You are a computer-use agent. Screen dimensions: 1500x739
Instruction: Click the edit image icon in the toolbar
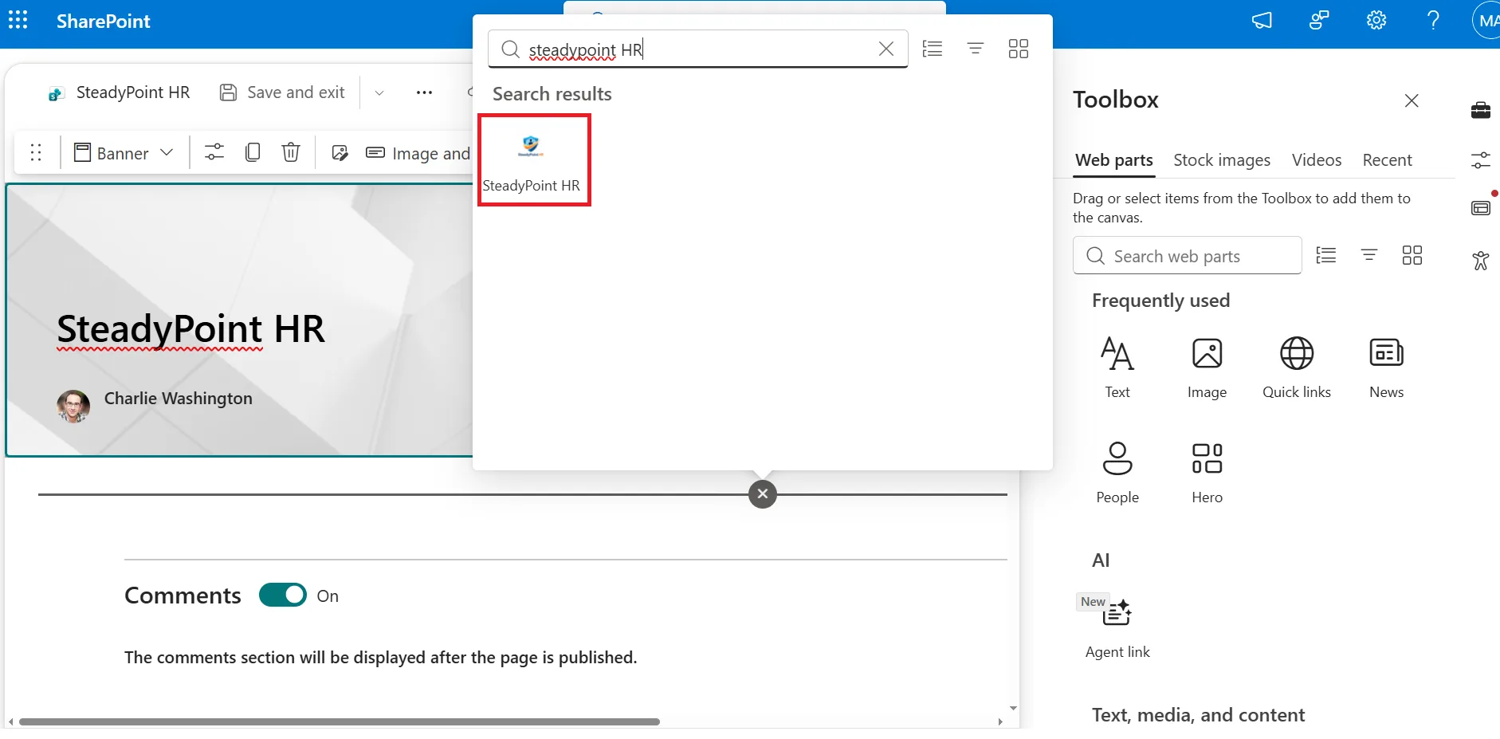tap(340, 152)
